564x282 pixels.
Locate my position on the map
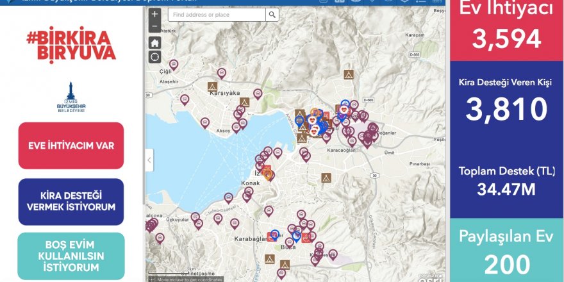[x=154, y=57]
